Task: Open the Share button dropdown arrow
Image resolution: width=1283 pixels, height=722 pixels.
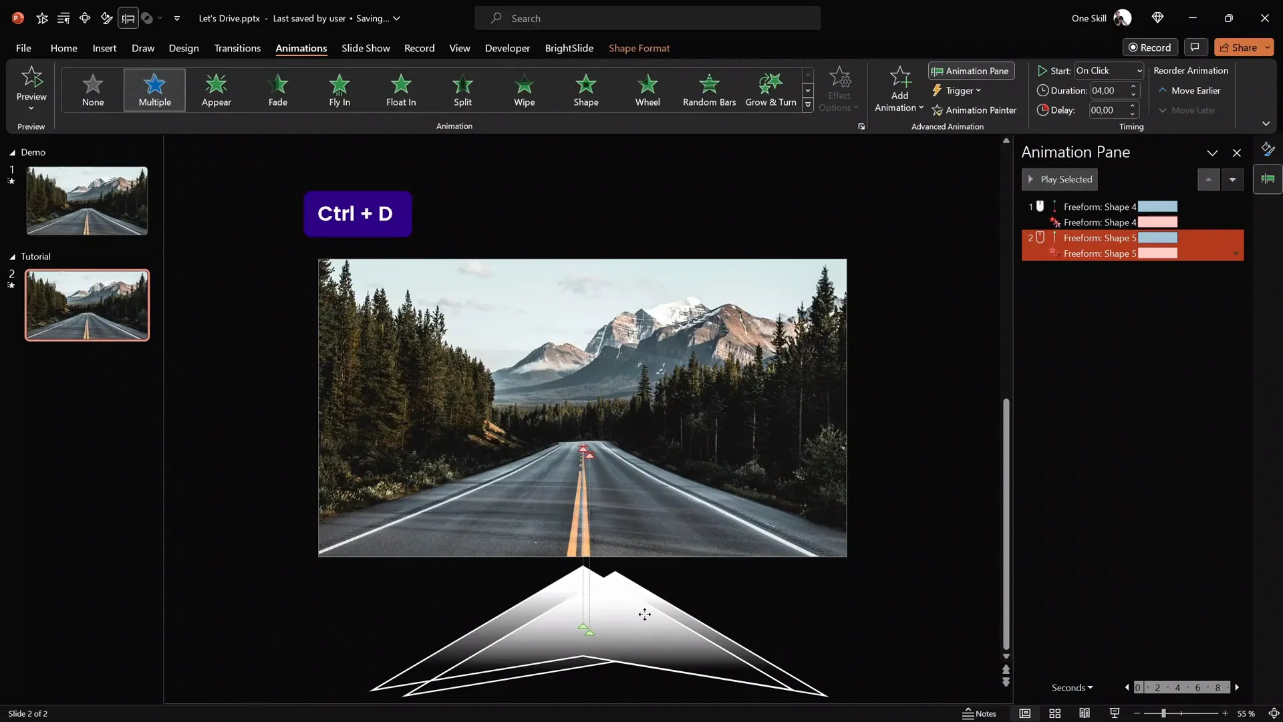Action: [x=1267, y=47]
